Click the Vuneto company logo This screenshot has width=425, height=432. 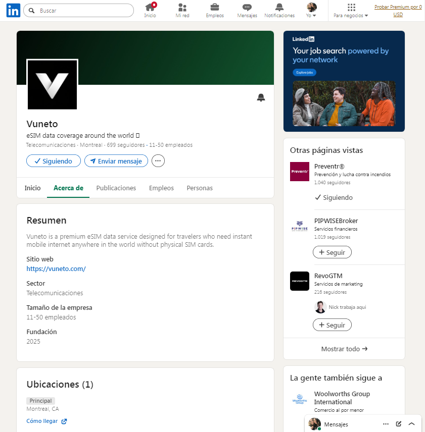(x=53, y=84)
